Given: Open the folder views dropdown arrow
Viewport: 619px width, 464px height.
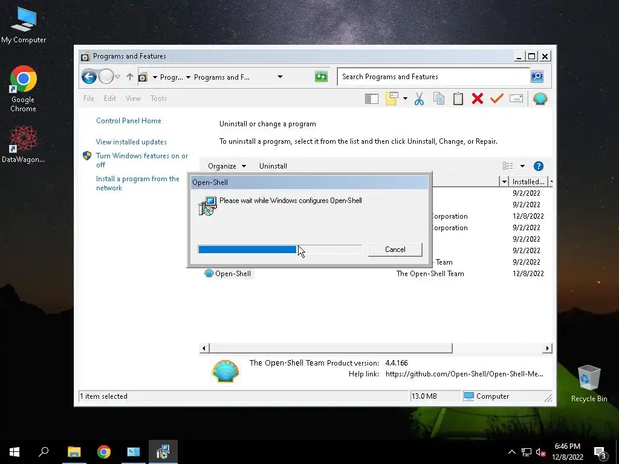Looking at the screenshot, I should point(405,98).
